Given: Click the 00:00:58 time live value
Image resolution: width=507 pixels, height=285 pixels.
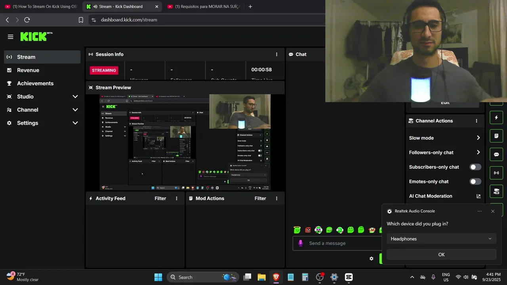Looking at the screenshot, I should 261,70.
